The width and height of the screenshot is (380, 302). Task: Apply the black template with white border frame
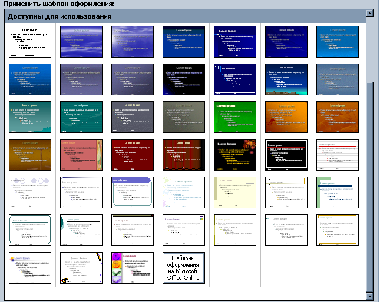coord(286,155)
